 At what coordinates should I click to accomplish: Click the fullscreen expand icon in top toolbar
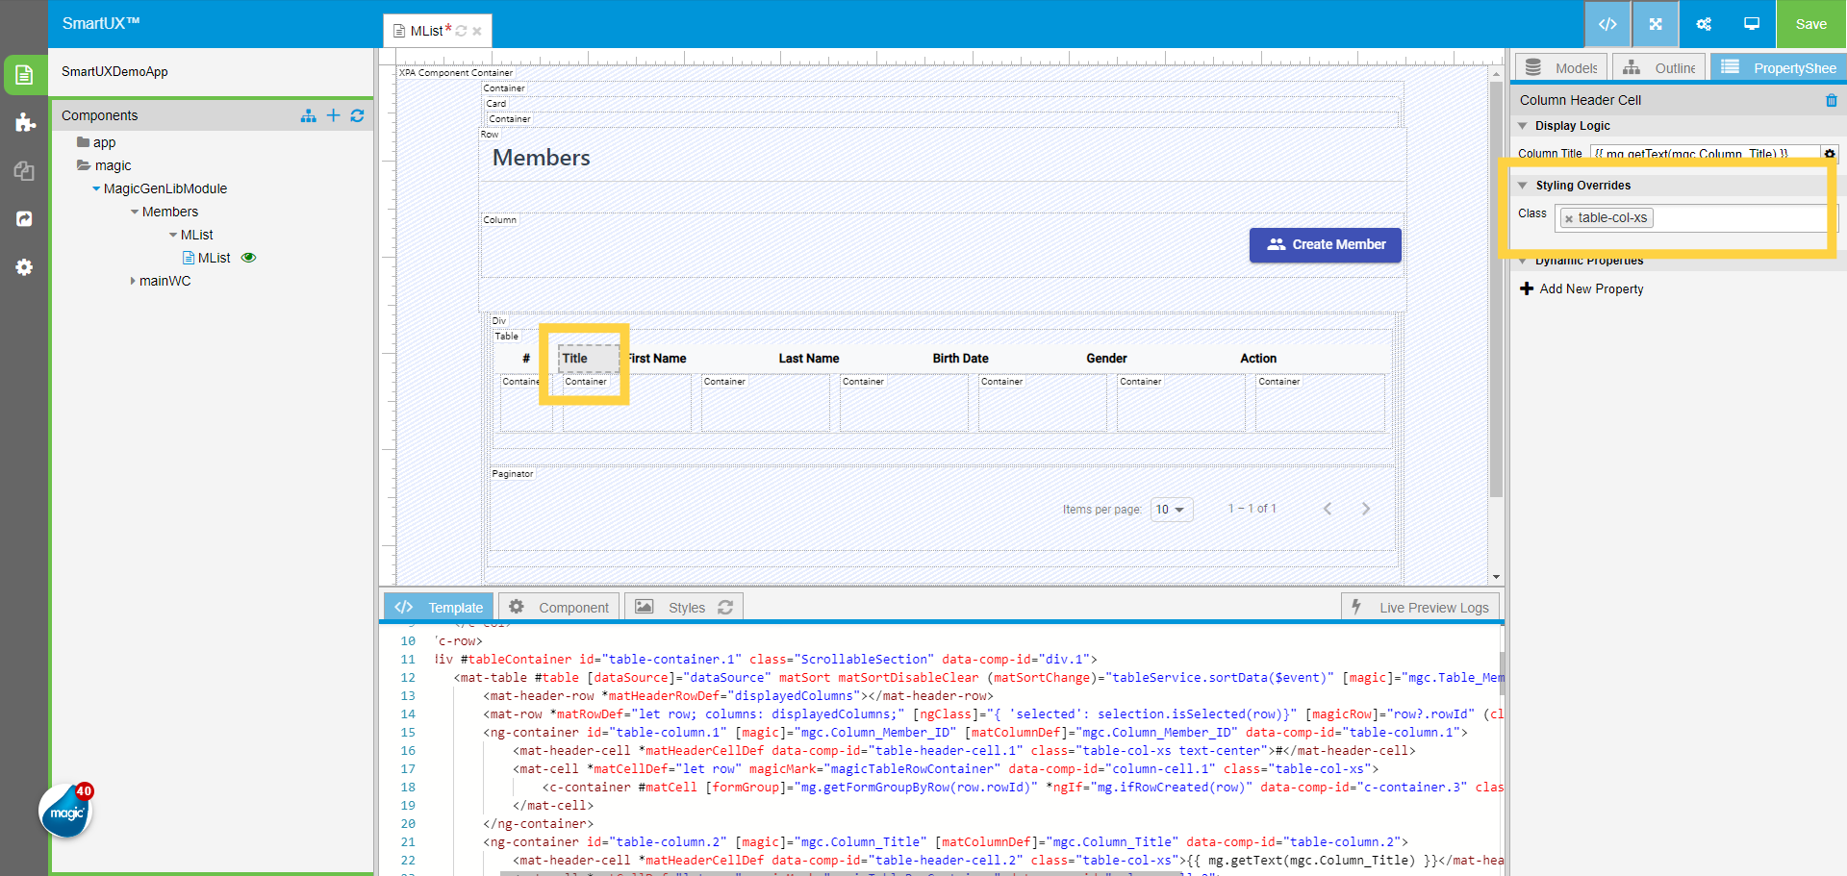click(1655, 24)
